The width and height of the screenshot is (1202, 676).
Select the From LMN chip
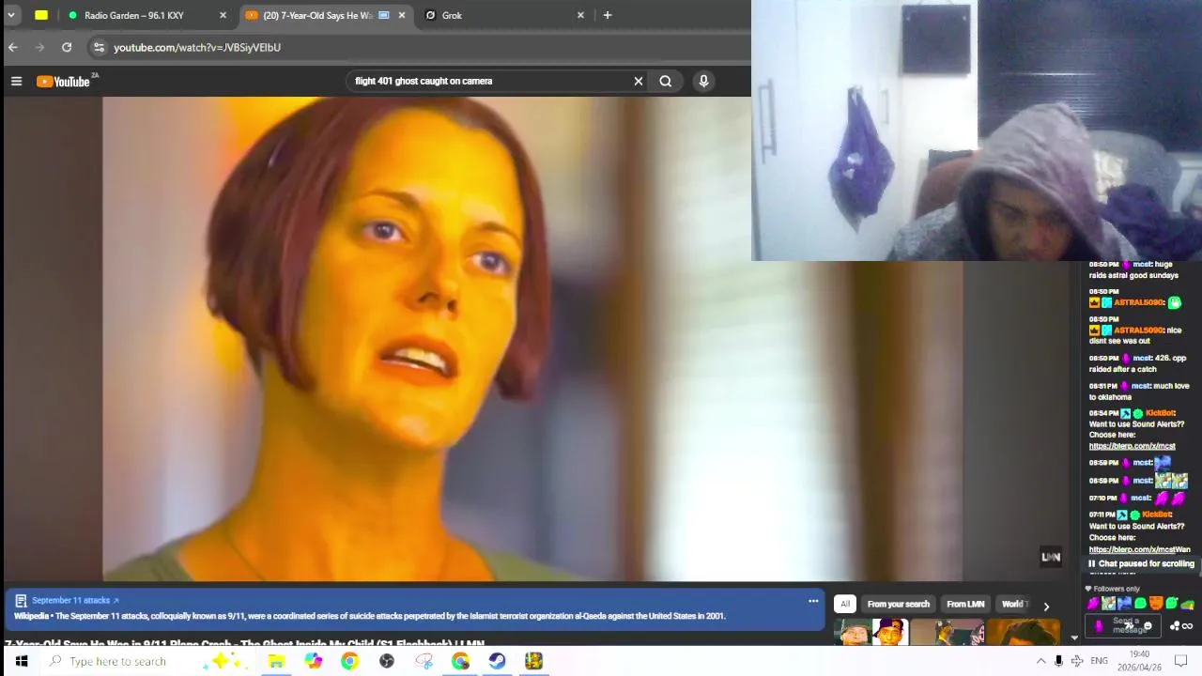(x=965, y=604)
